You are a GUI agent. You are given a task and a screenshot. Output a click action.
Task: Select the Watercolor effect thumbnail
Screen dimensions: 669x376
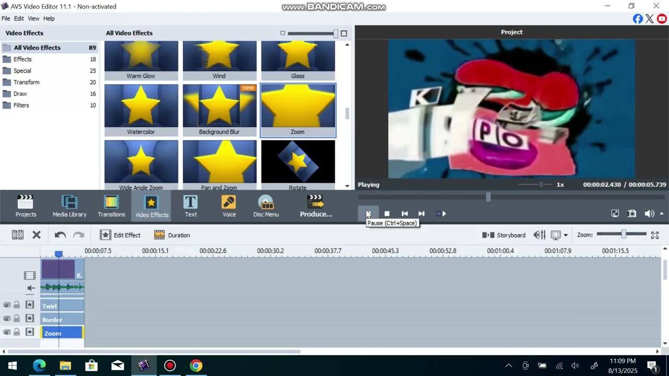pos(141,110)
